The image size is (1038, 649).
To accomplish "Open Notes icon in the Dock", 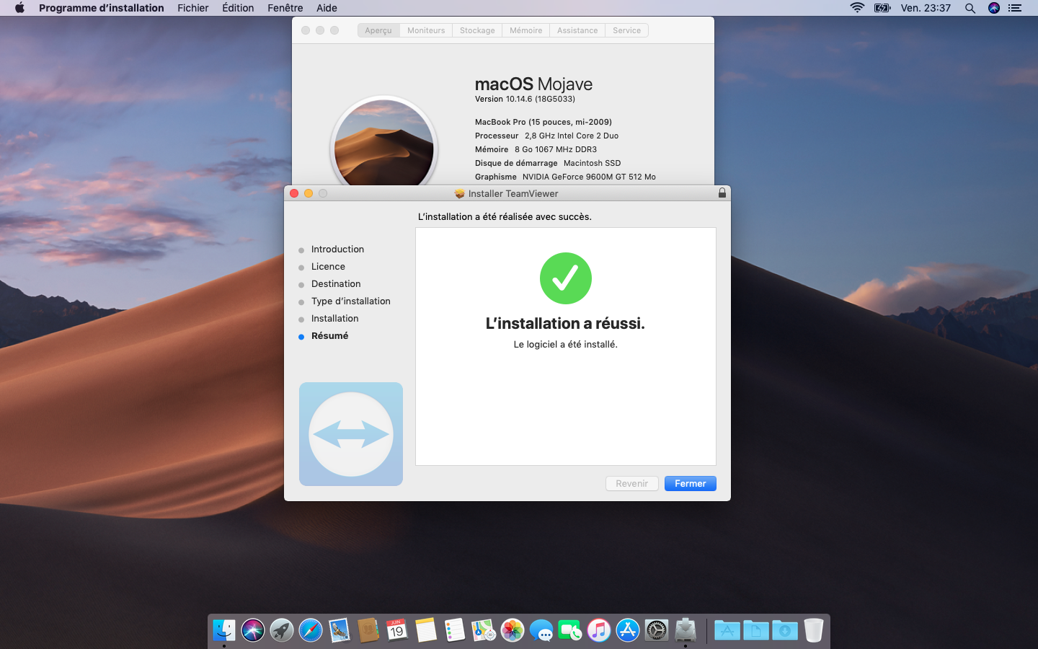I will click(x=426, y=630).
